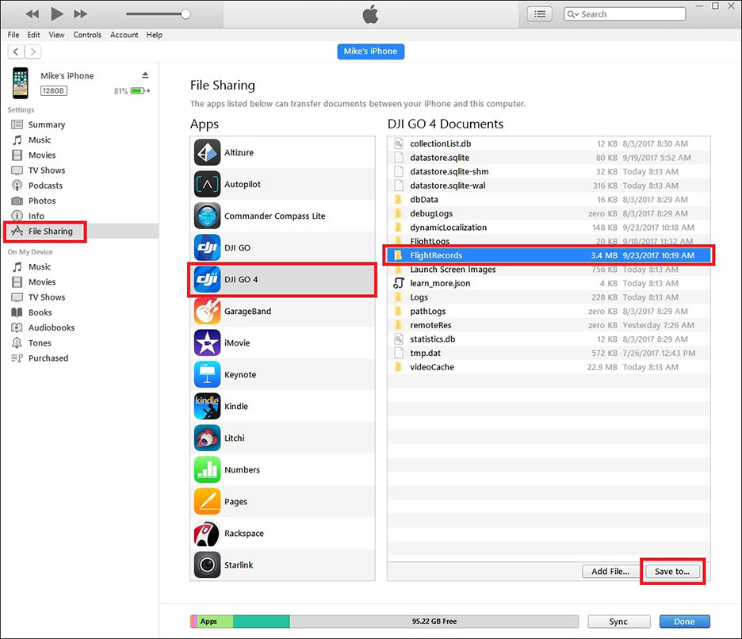The width and height of the screenshot is (742, 639).
Task: Open the Controls menu
Action: click(x=87, y=35)
